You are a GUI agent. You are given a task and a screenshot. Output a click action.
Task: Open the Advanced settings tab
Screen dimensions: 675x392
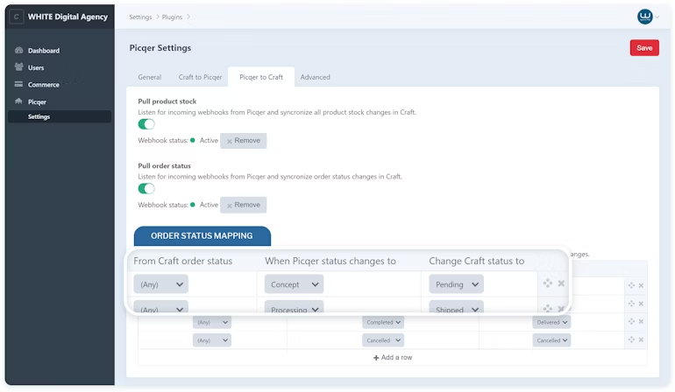[315, 77]
